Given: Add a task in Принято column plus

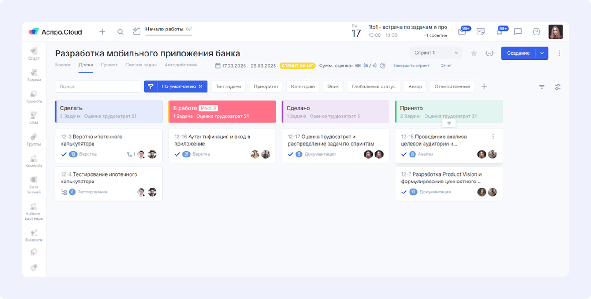Looking at the screenshot, I should coord(449,123).
